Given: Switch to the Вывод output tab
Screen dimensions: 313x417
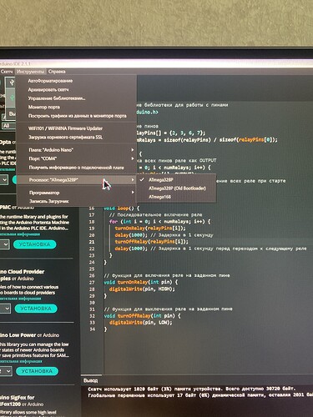Looking at the screenshot, I should tap(91, 380).
